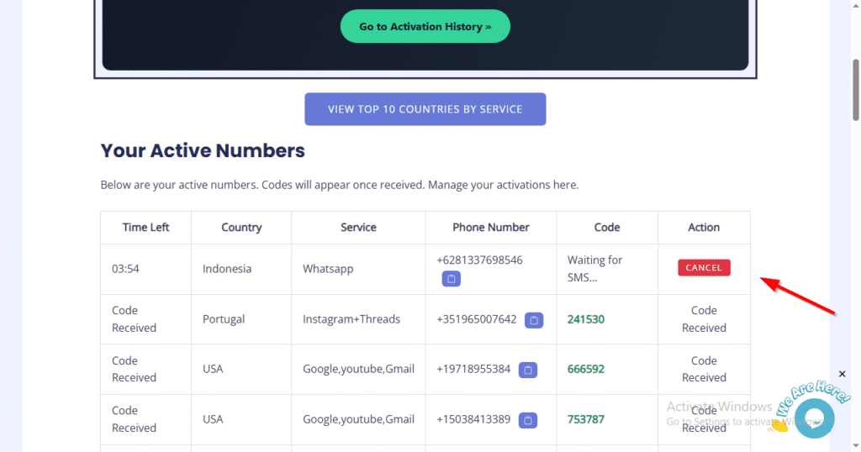Click the page vertical scrollbar thumb

click(855, 91)
